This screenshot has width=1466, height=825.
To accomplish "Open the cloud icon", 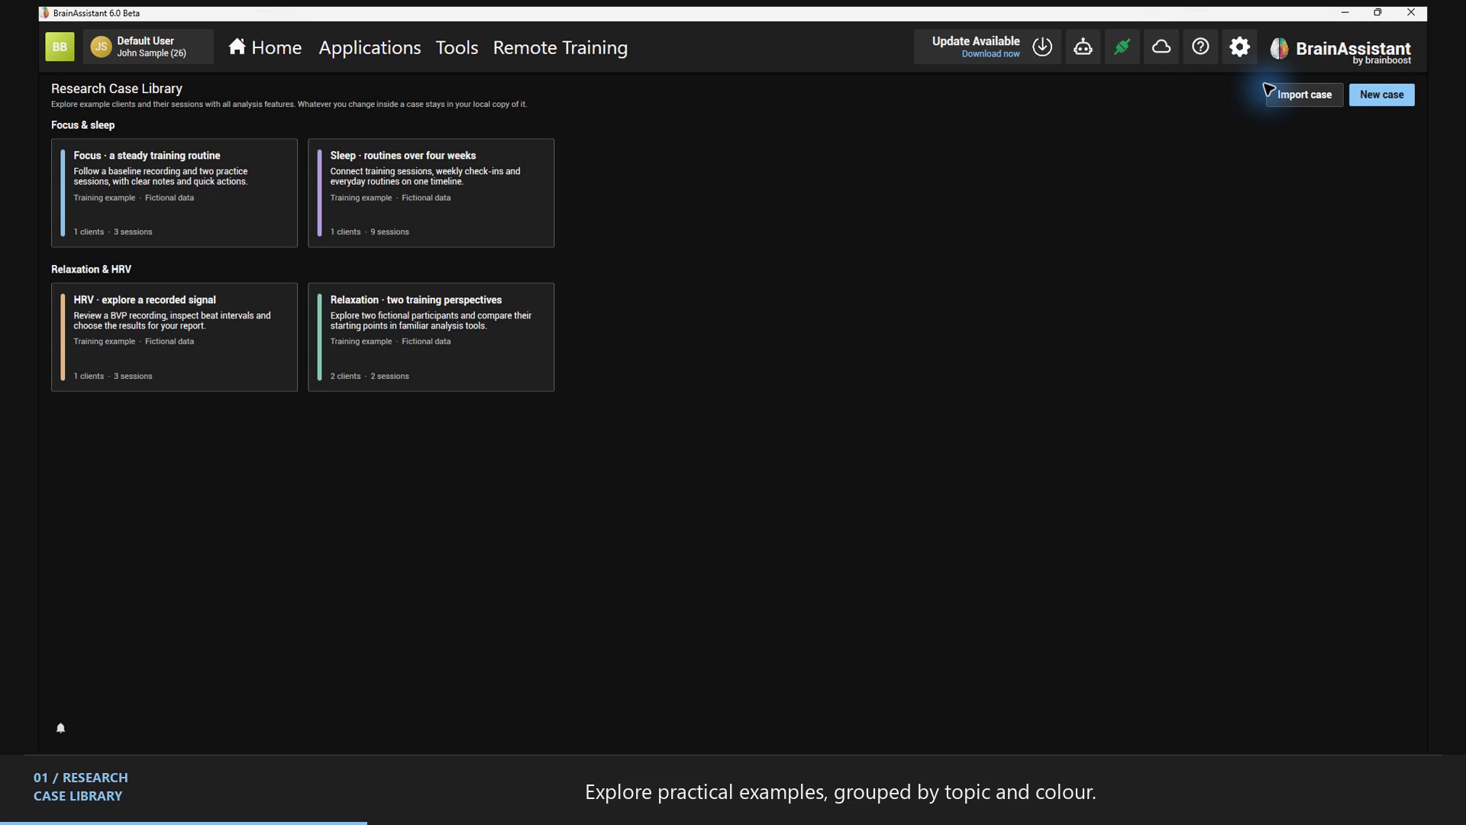I will (1161, 47).
